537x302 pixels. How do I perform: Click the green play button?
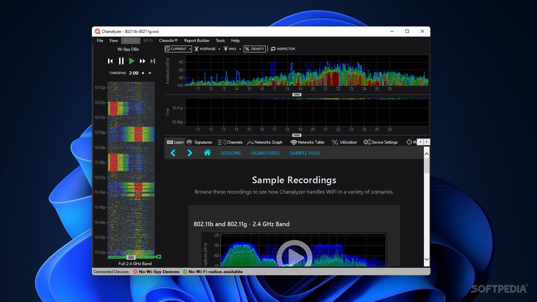(x=132, y=61)
